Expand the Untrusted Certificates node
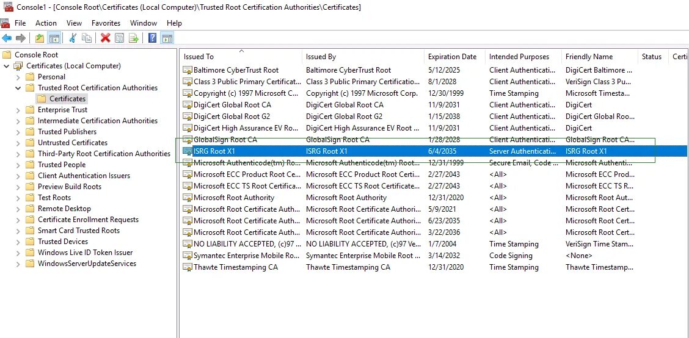The image size is (689, 338). (18, 143)
